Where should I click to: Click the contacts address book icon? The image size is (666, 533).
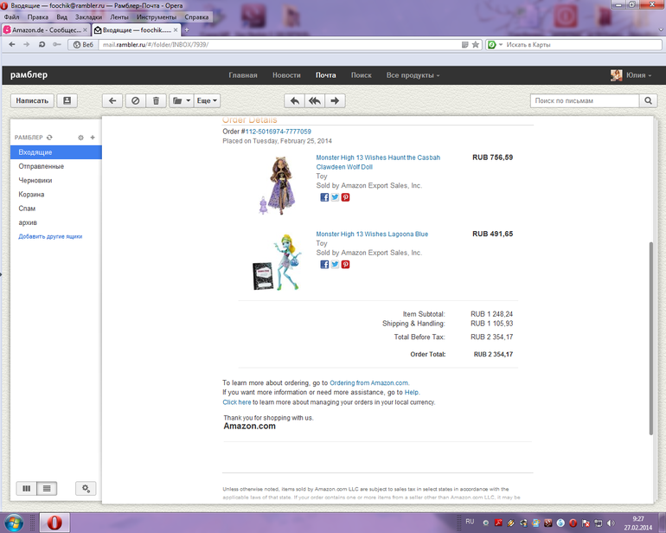coord(67,101)
